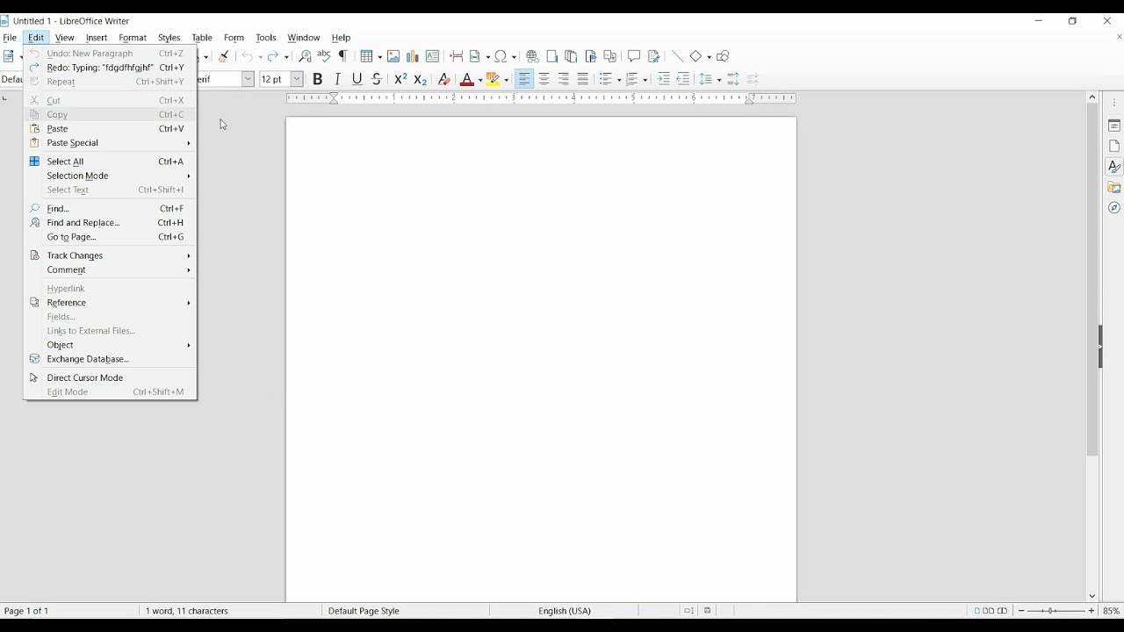
Task: Open Find and Replace toolbar icon
Action: point(305,56)
